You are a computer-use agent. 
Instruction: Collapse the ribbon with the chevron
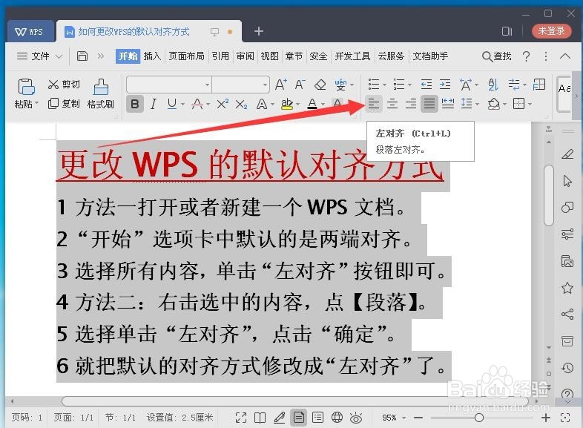[x=565, y=56]
